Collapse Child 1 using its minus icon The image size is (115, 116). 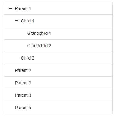[x=17, y=21]
